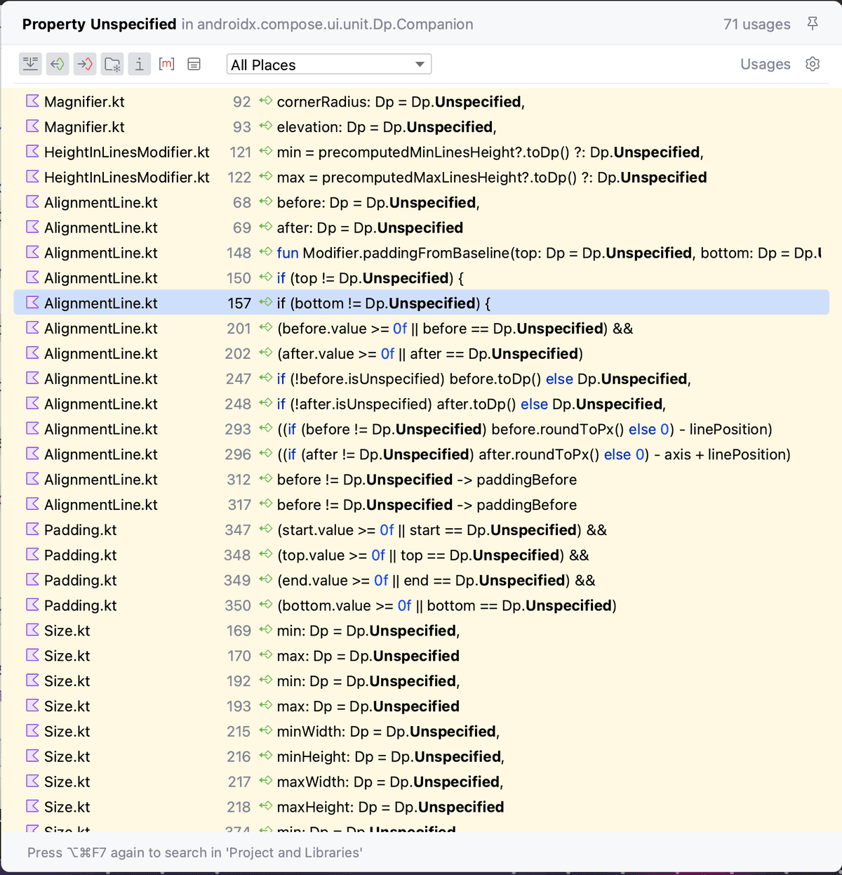Click read-access arrow icon on line 350
The width and height of the screenshot is (842, 875).
(265, 605)
